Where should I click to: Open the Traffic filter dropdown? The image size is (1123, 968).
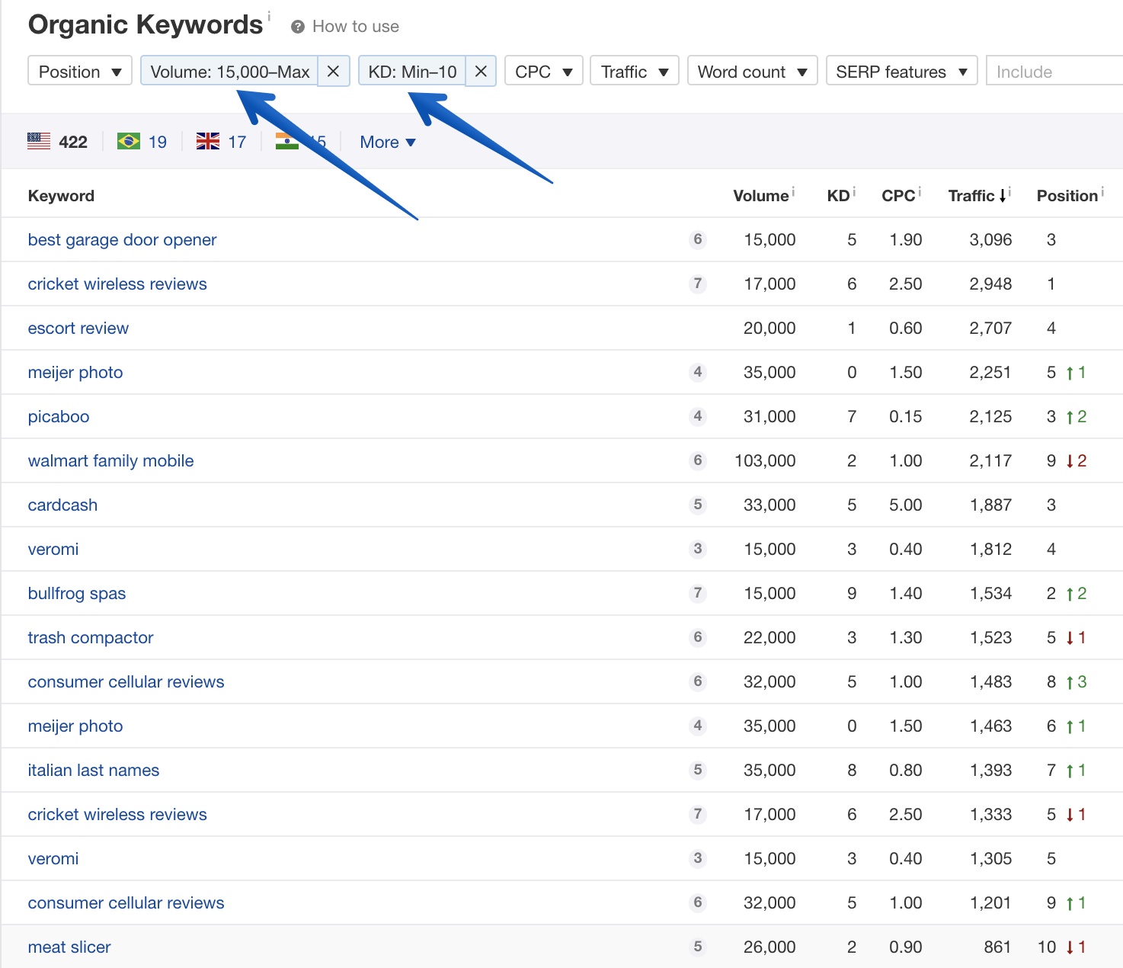pos(635,71)
